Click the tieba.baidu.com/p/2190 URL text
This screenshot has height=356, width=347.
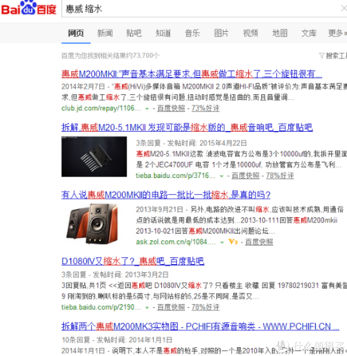[x=101, y=307]
